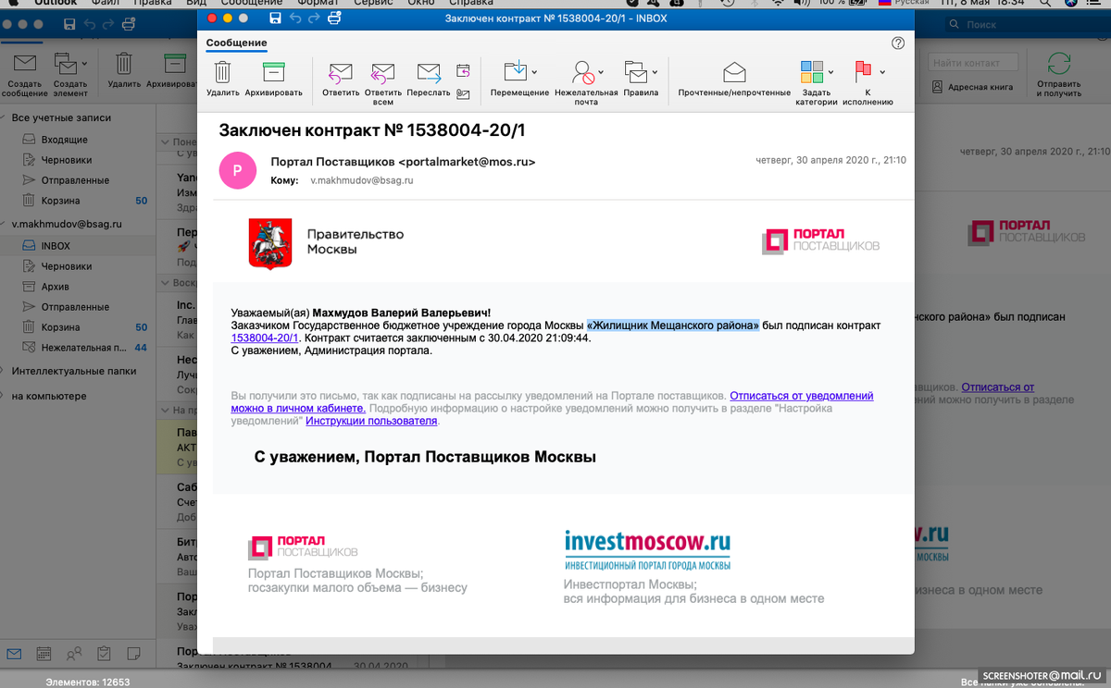Open dropdown arrow next to Задать категории

(x=830, y=72)
